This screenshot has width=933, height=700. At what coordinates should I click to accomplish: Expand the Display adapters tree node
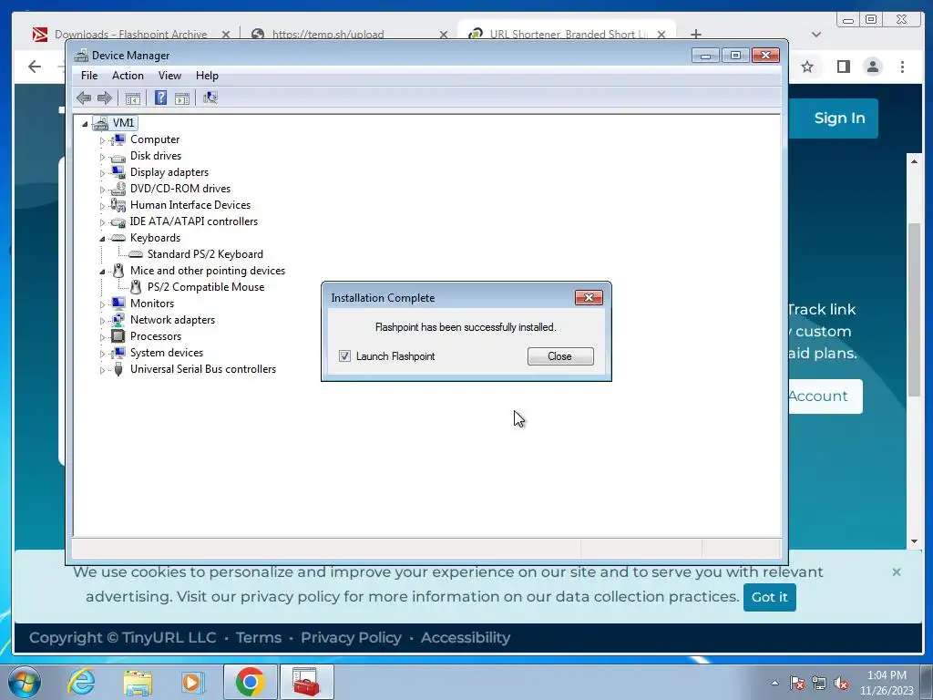102,173
